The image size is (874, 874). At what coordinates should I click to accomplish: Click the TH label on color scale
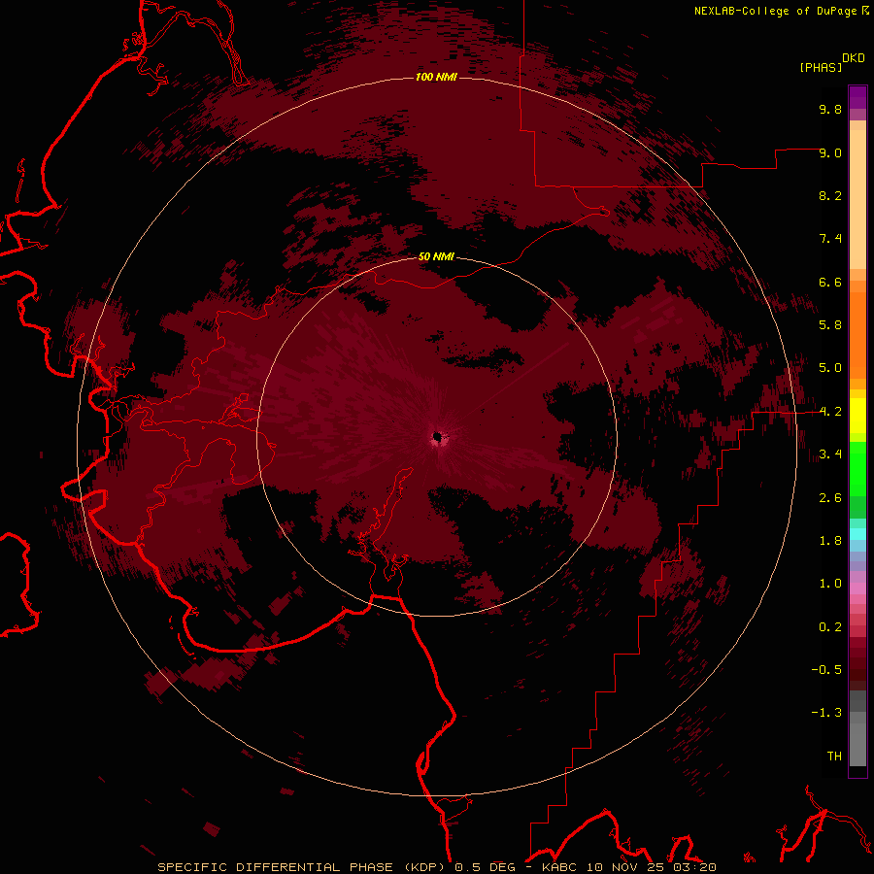[834, 756]
